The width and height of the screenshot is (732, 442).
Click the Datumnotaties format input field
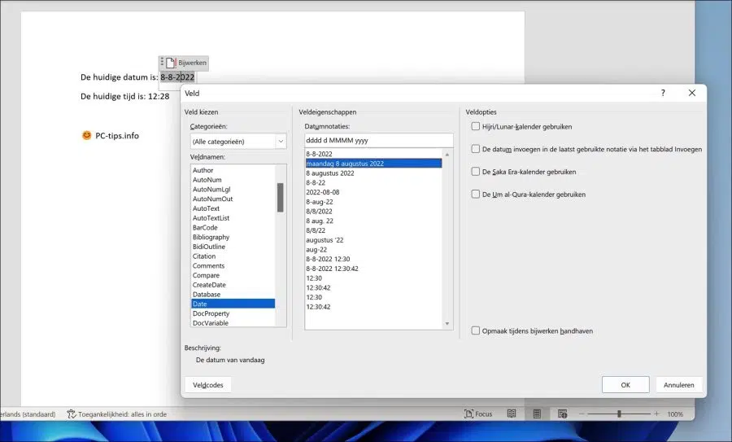pyautogui.click(x=378, y=140)
